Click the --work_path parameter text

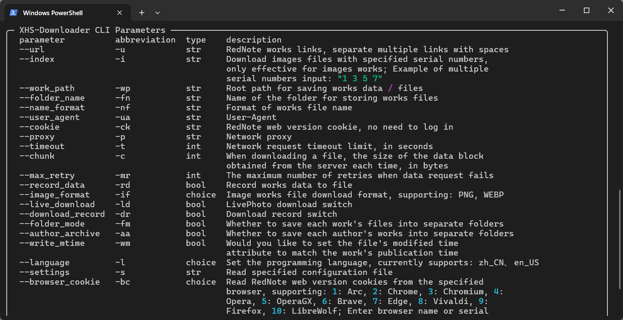(x=47, y=88)
